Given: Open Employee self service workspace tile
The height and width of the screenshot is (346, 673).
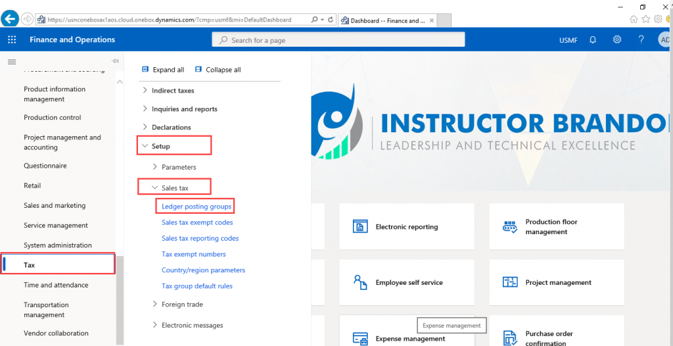Looking at the screenshot, I should click(407, 282).
